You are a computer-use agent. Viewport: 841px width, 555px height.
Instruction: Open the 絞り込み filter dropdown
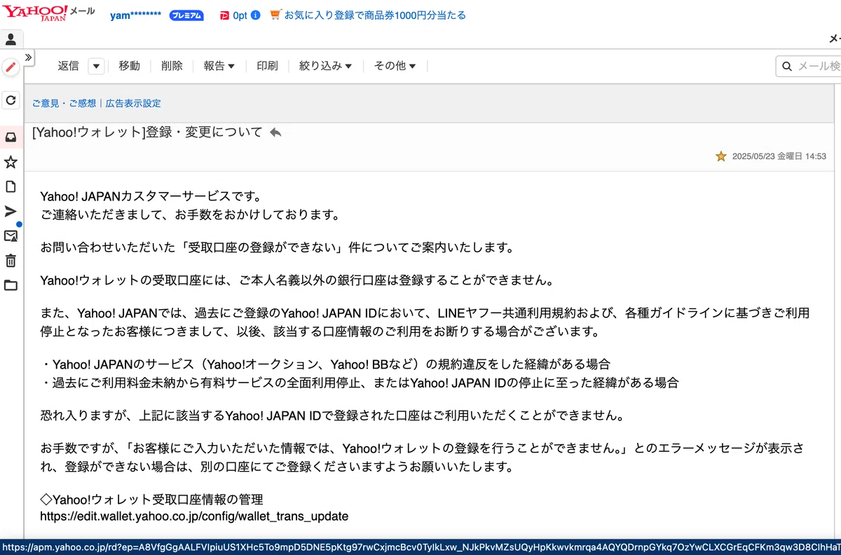pyautogui.click(x=325, y=66)
